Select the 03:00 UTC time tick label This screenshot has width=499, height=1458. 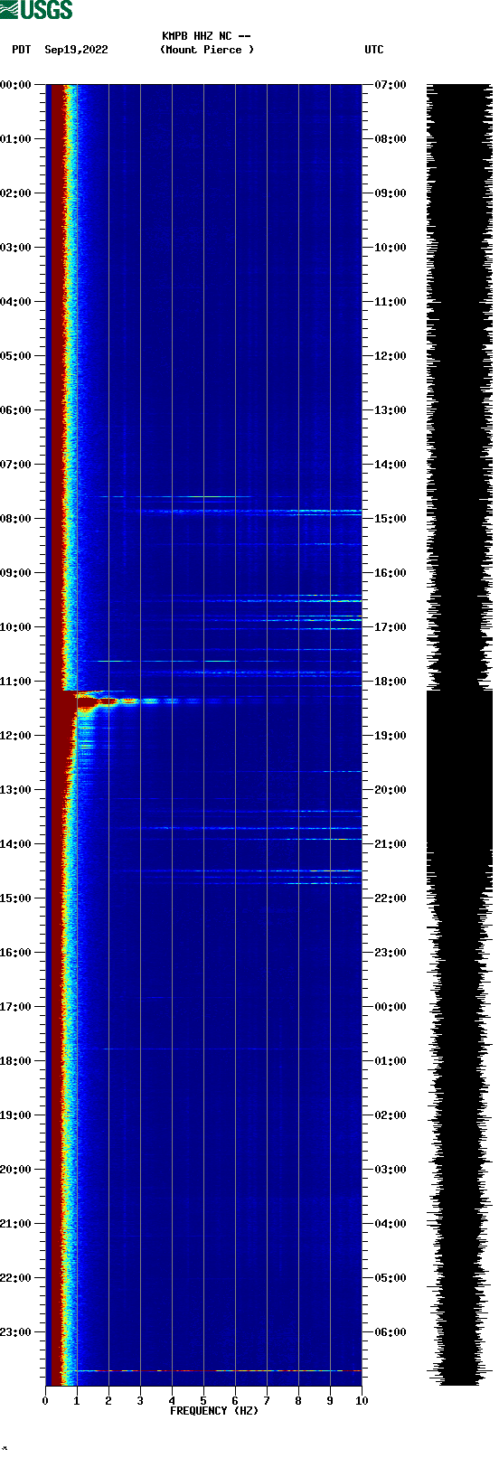tap(391, 1170)
